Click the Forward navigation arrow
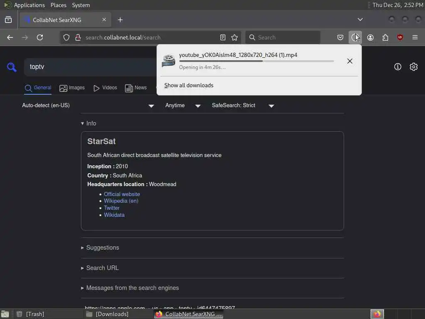The image size is (425, 319). (x=25, y=37)
